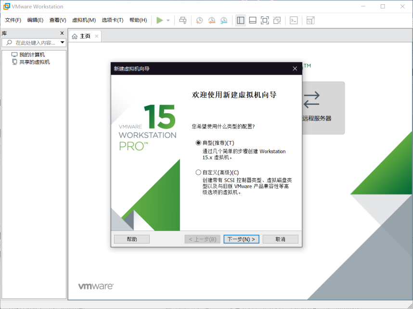Open the 帮助(H) menu
The width and height of the screenshot is (413, 309).
click(x=138, y=20)
